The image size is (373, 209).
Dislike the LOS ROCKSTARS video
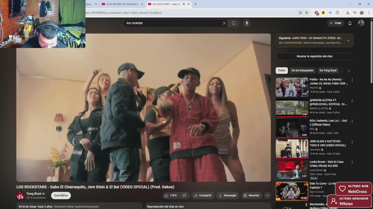[x=184, y=195]
